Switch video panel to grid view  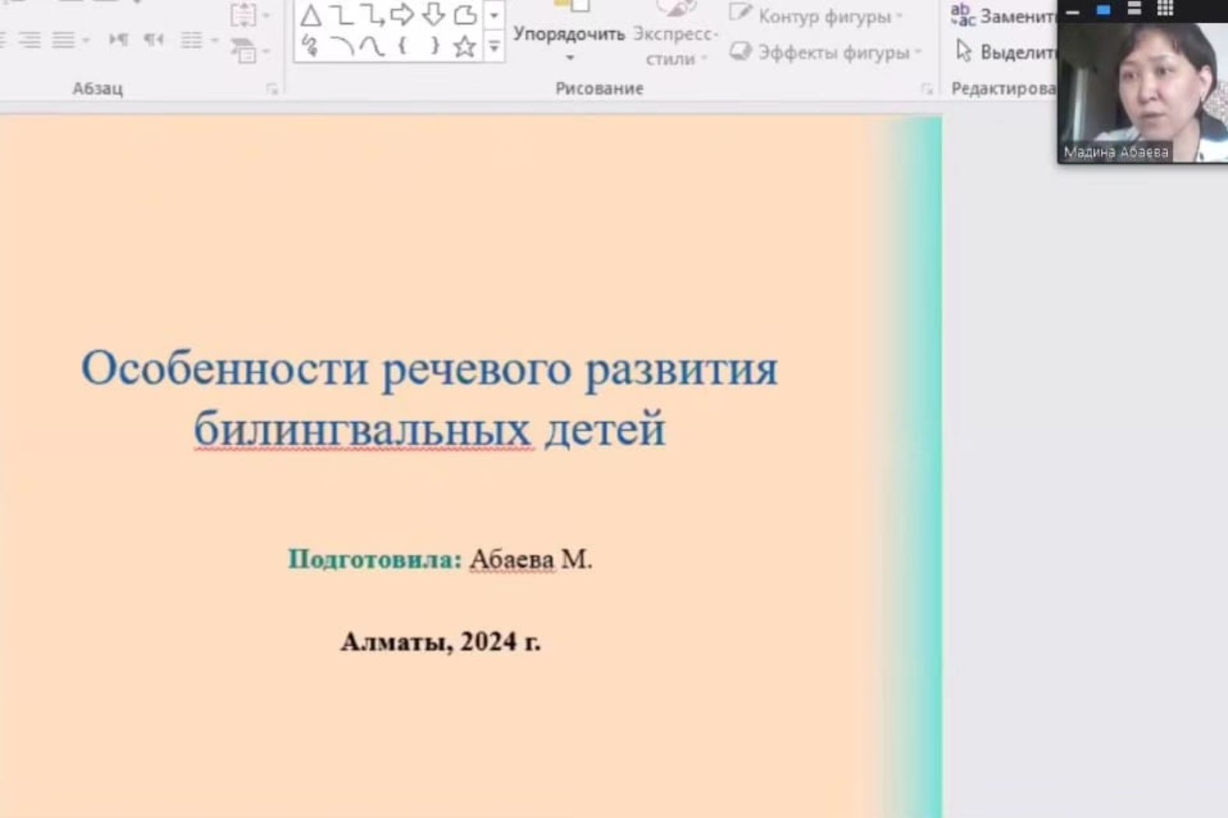[x=1165, y=9]
